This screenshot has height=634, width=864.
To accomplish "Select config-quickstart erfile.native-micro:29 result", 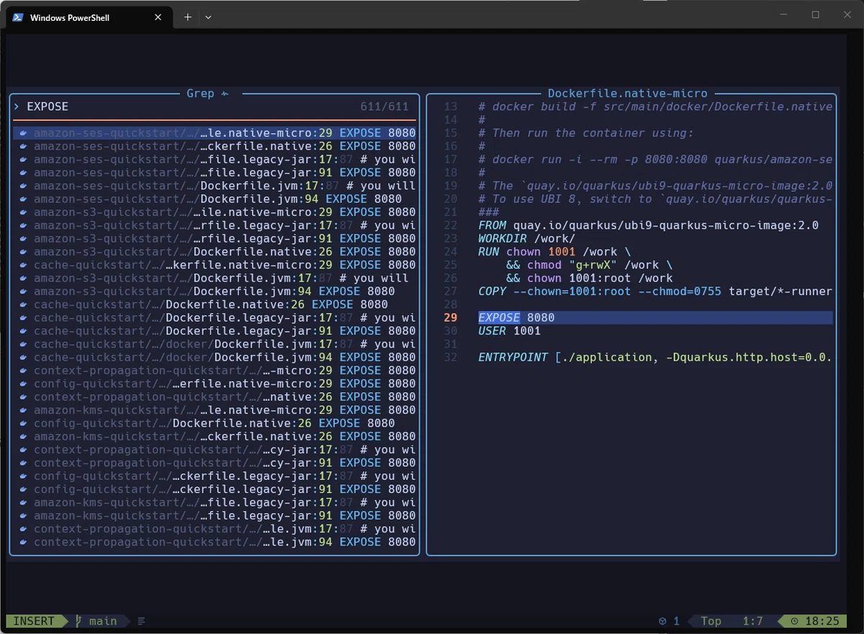I will 215,384.
